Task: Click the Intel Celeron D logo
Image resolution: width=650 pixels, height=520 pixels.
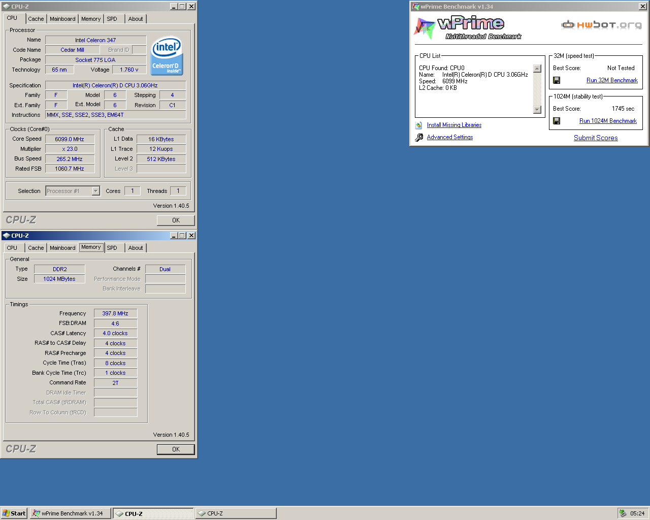Action: 167,55
